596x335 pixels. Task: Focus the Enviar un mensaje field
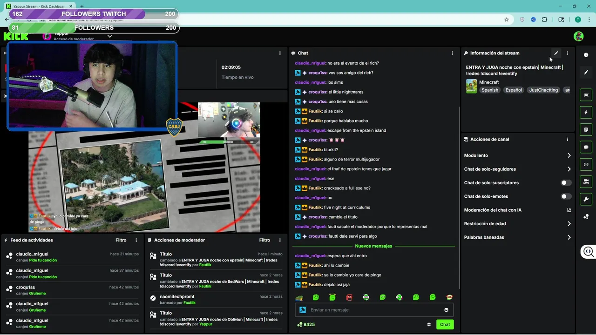374,310
